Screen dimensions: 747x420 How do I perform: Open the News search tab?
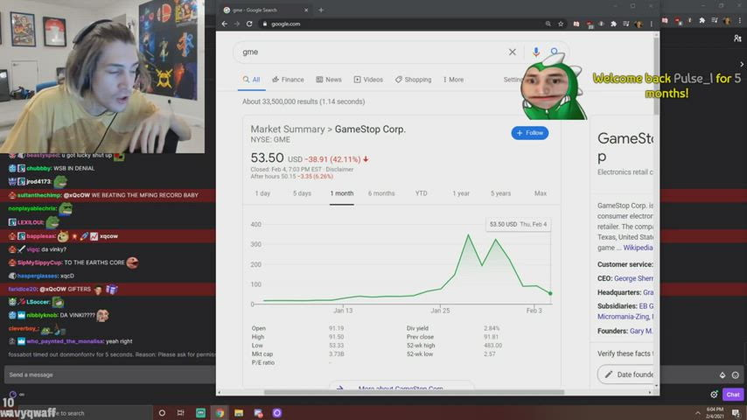click(329, 80)
